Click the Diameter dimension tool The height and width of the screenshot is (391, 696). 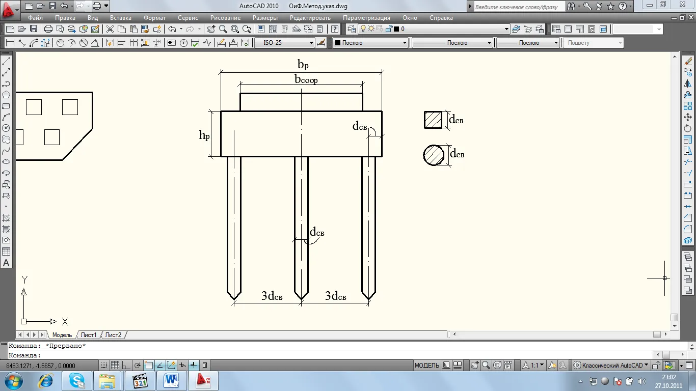pos(84,43)
